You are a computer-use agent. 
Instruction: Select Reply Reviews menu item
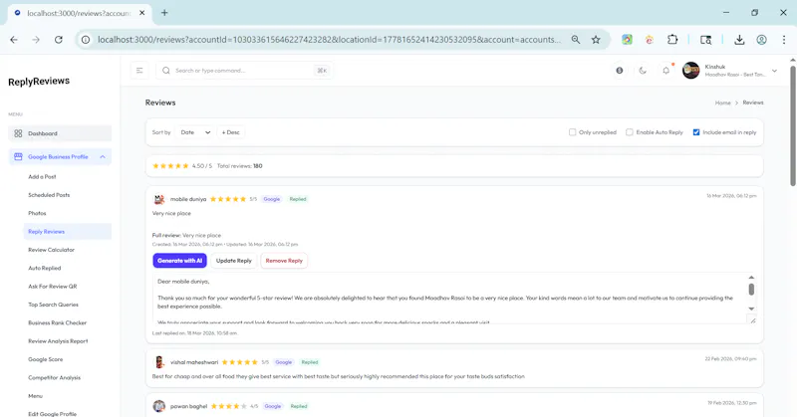[68, 232]
